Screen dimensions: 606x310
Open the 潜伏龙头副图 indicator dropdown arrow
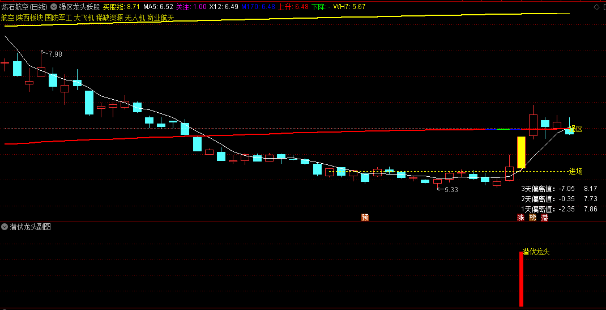[5, 227]
